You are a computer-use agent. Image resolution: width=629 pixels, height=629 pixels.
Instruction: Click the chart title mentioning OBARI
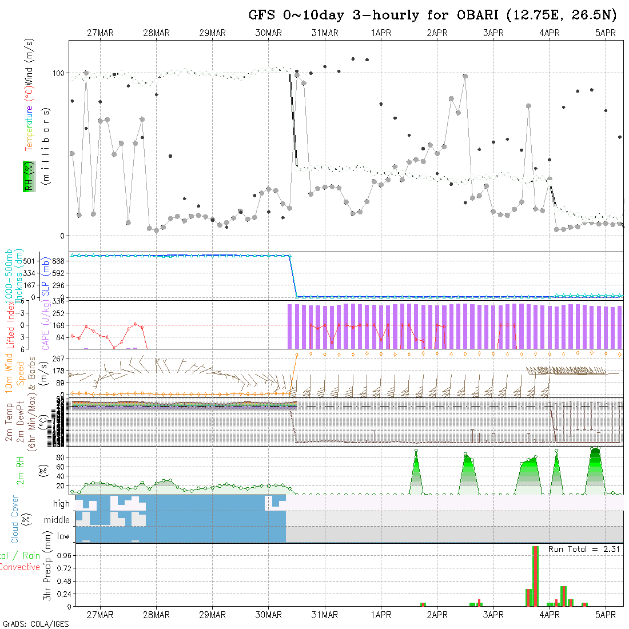432,15
